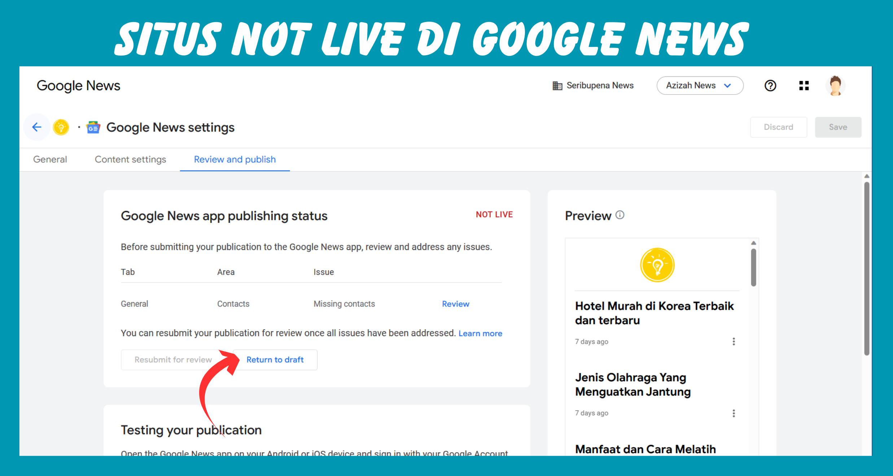
Task: Open the Google apps grid icon
Action: 804,85
